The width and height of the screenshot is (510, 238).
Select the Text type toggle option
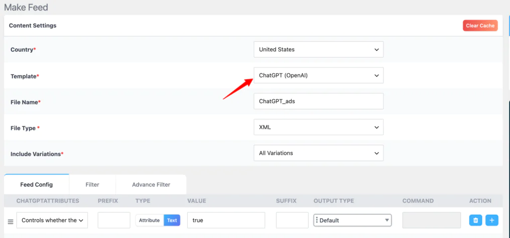(x=172, y=220)
